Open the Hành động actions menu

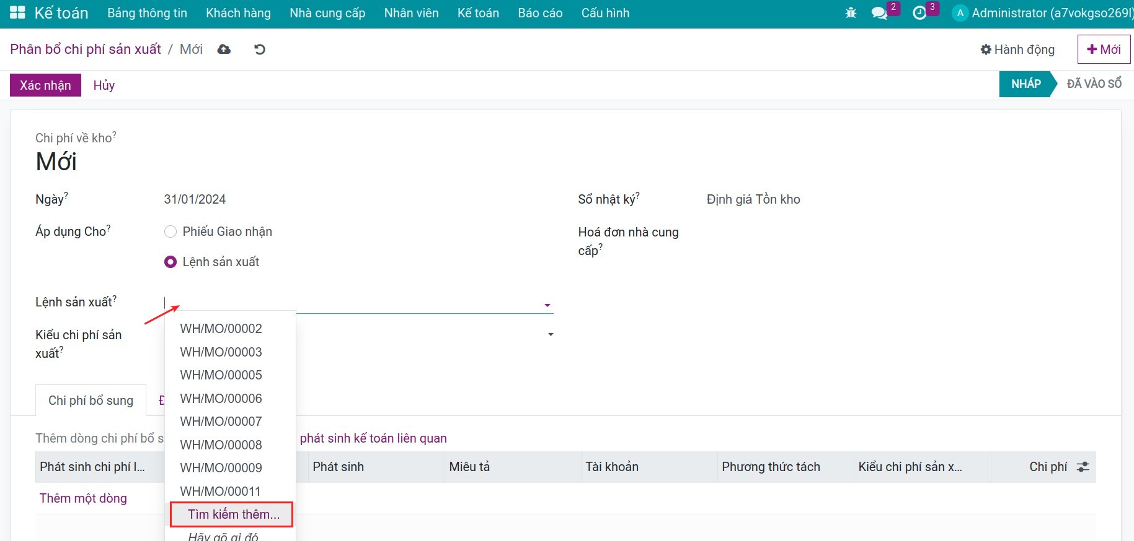tap(1017, 50)
